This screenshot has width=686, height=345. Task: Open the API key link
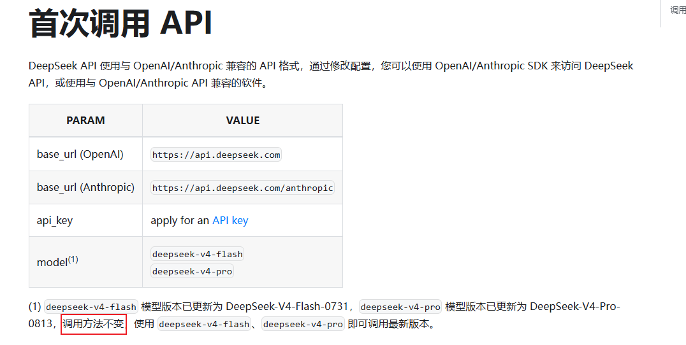point(230,220)
